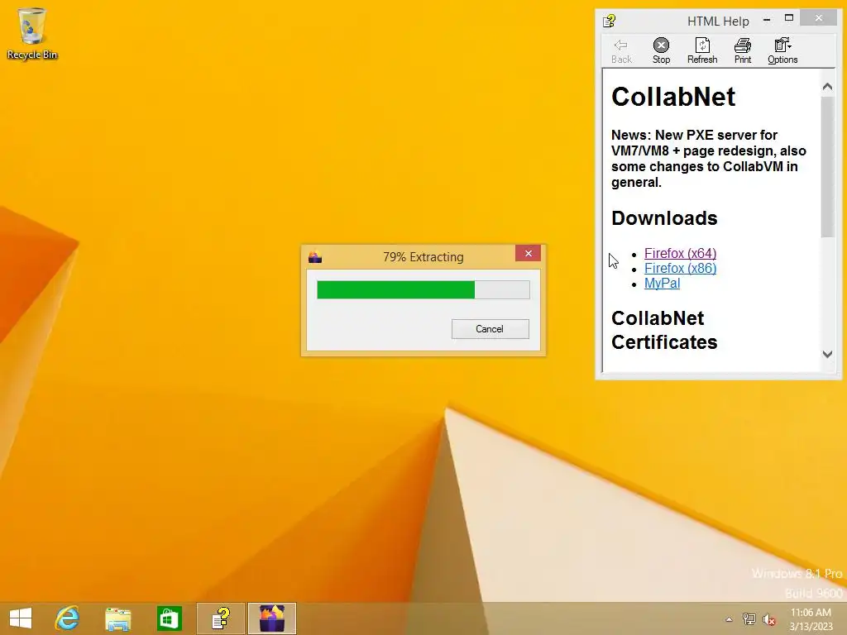Click the muted volume tray icon
Image resolution: width=847 pixels, height=635 pixels.
pyautogui.click(x=769, y=619)
